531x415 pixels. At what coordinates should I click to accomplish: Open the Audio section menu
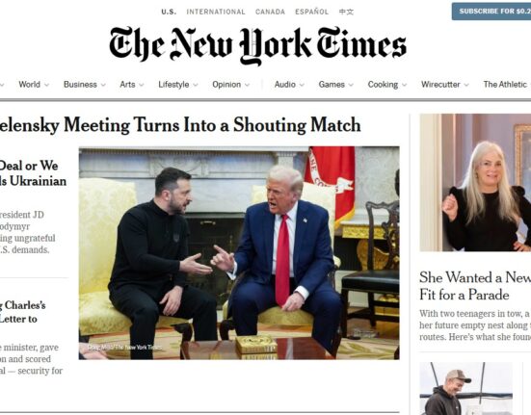[289, 85]
